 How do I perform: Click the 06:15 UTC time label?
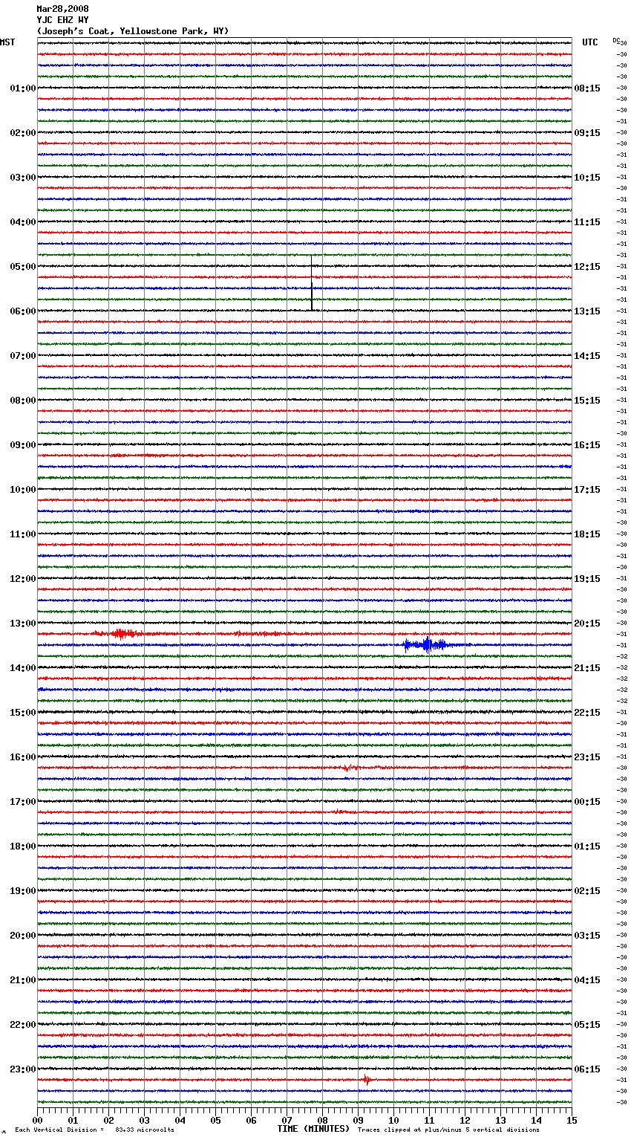point(587,1069)
